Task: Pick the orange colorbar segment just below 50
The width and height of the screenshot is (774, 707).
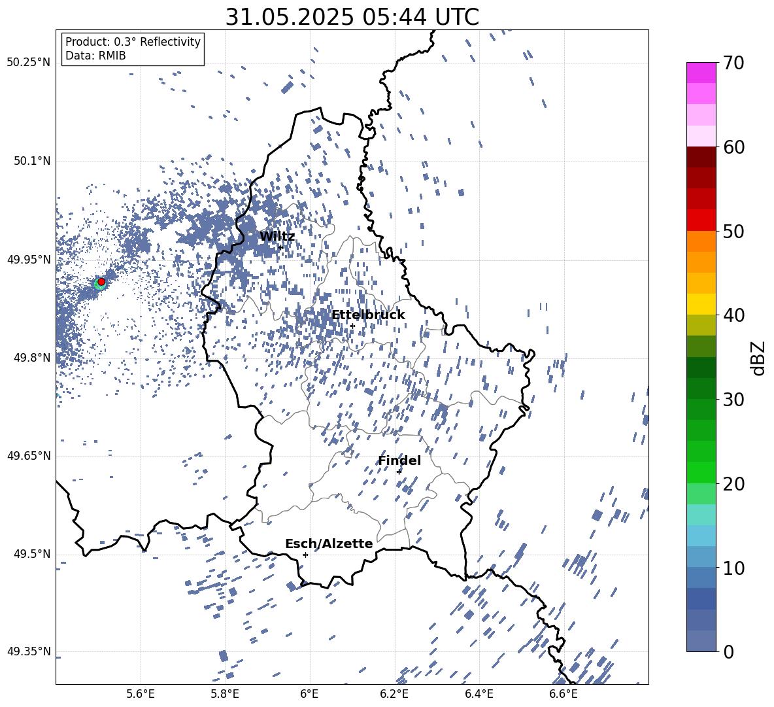Action: 701,241
